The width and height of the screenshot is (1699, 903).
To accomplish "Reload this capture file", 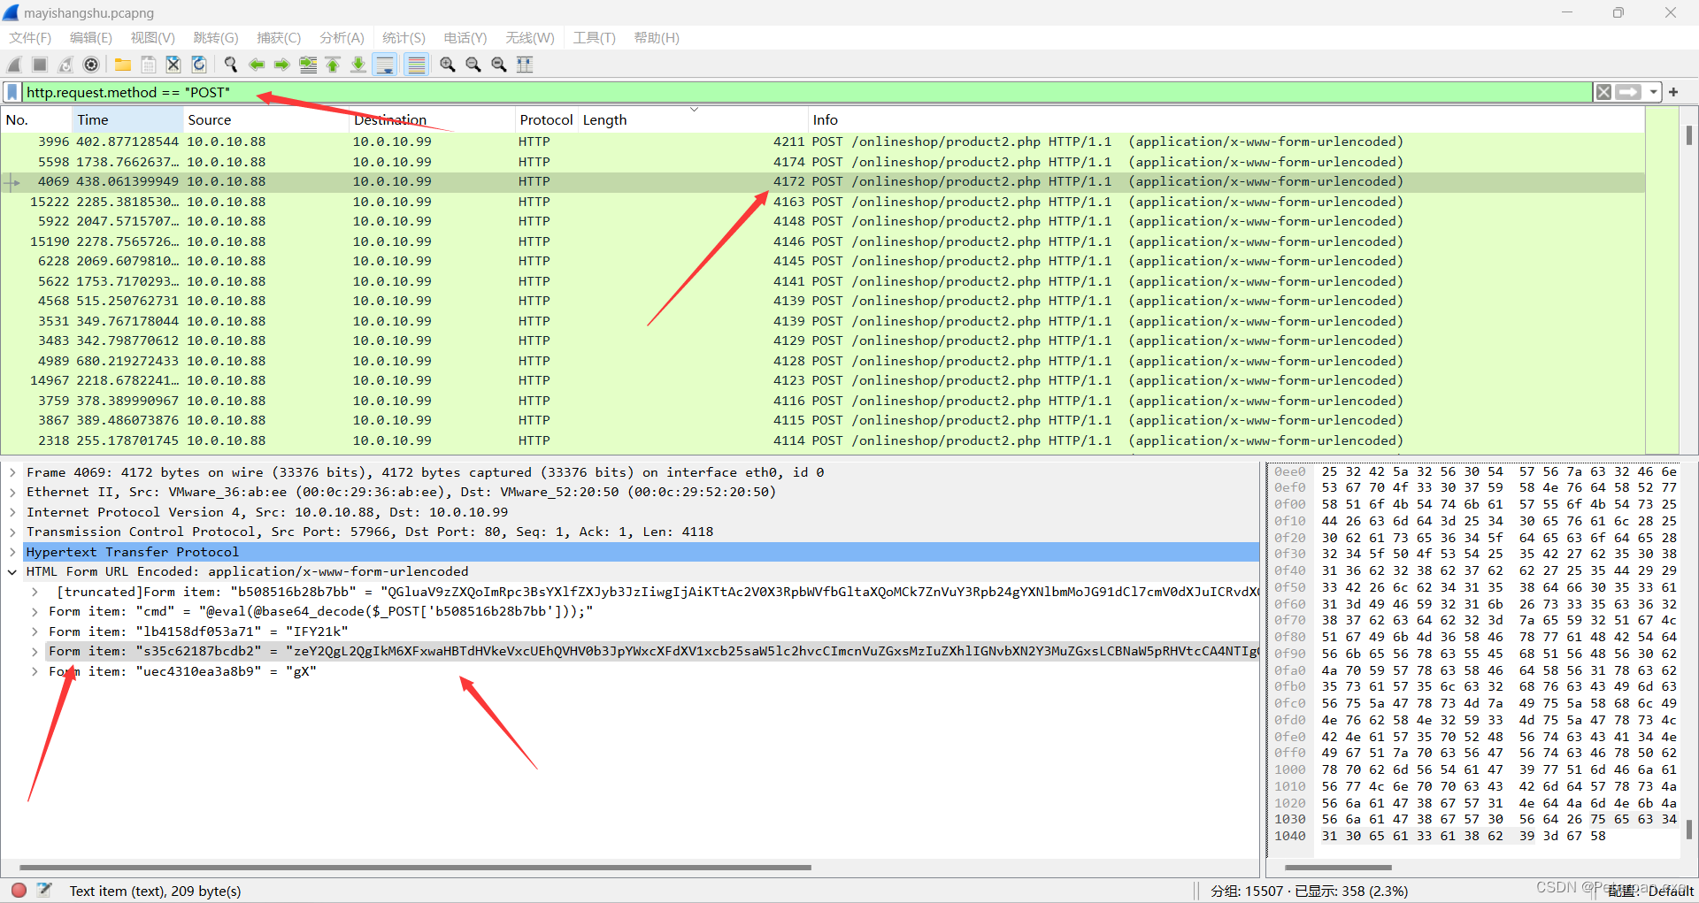I will (x=199, y=65).
